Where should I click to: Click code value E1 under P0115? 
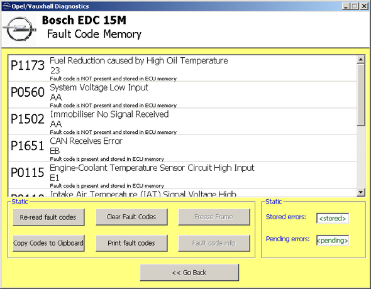(55, 178)
